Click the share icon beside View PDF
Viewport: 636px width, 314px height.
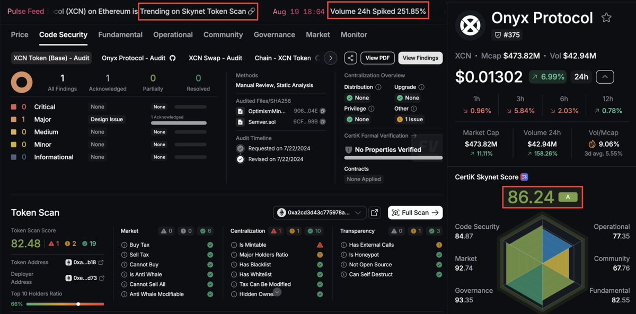[351, 58]
